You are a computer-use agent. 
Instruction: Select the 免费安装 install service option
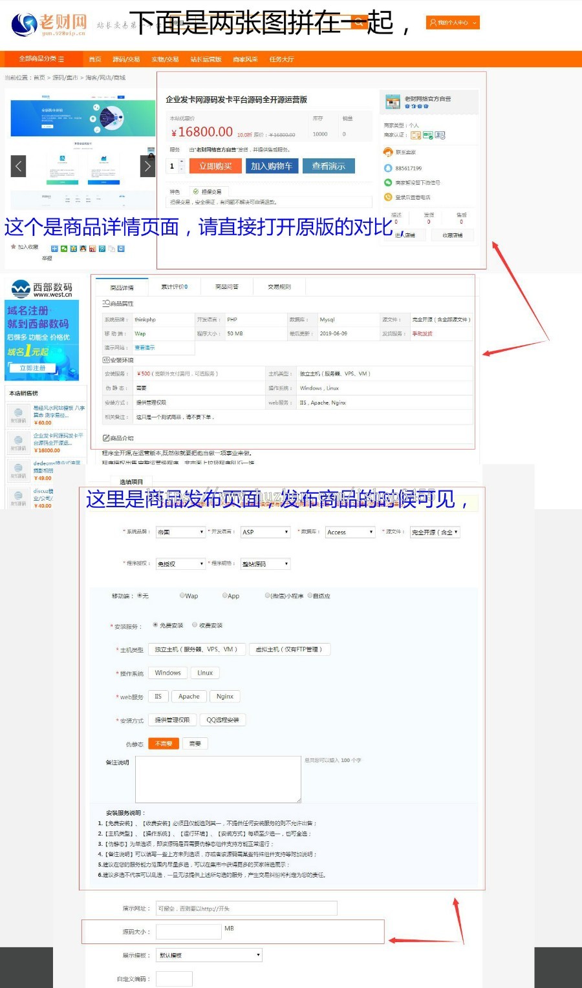[x=155, y=624]
